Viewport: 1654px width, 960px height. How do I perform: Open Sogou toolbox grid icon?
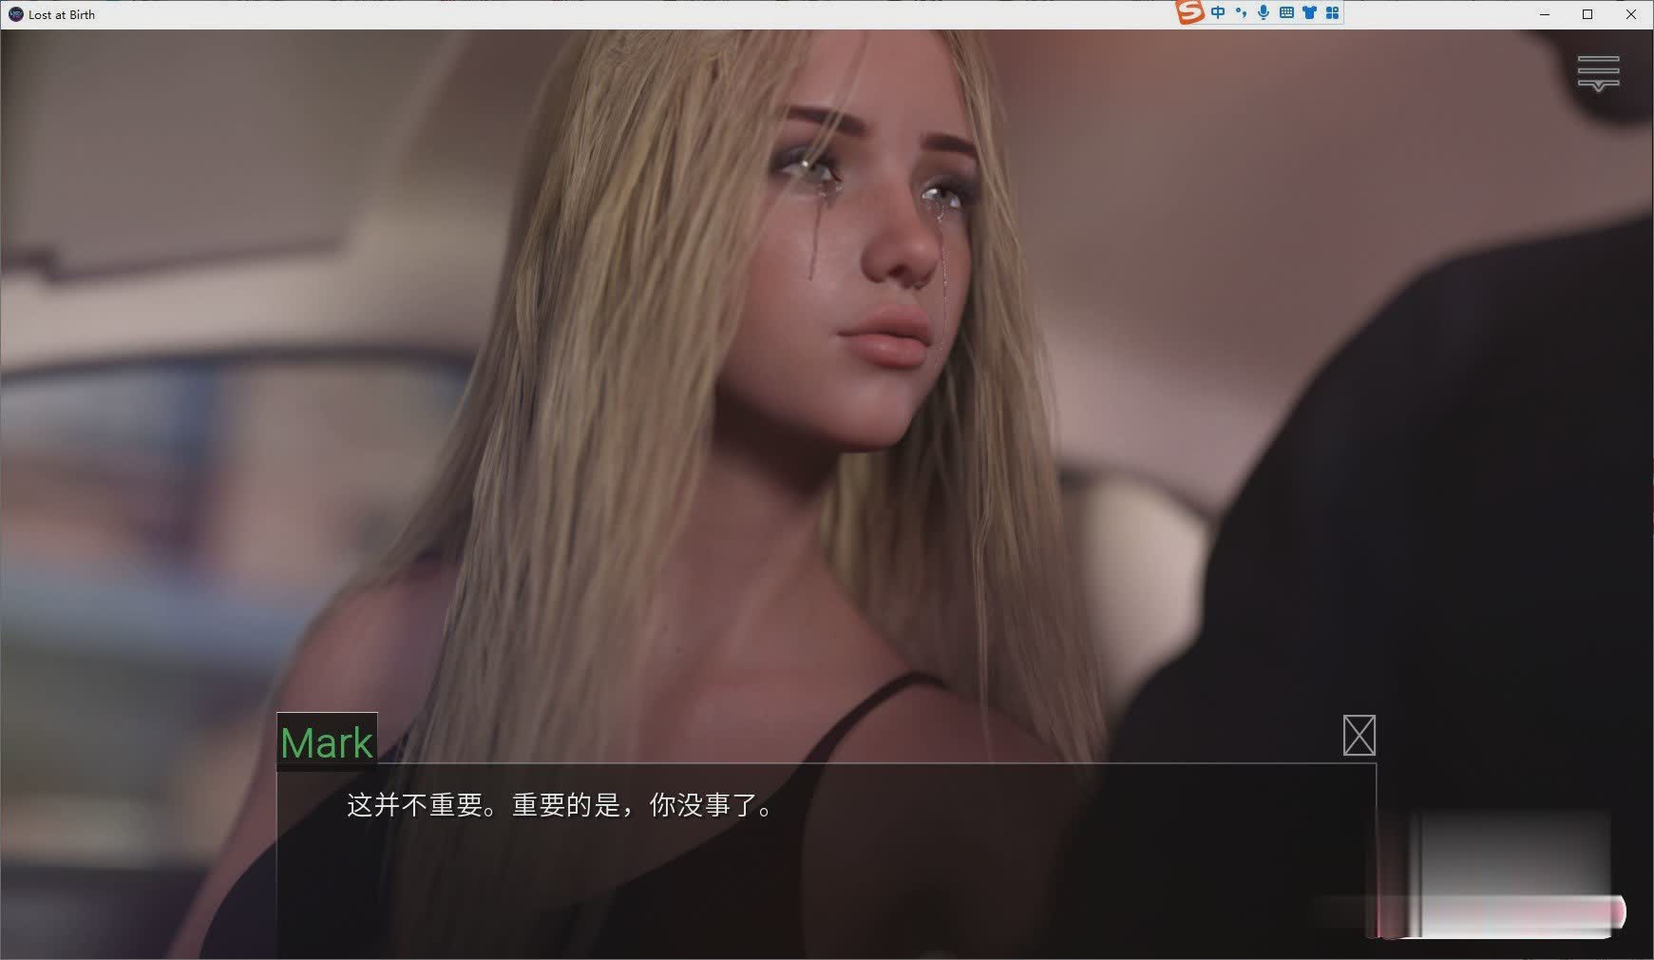1332,12
